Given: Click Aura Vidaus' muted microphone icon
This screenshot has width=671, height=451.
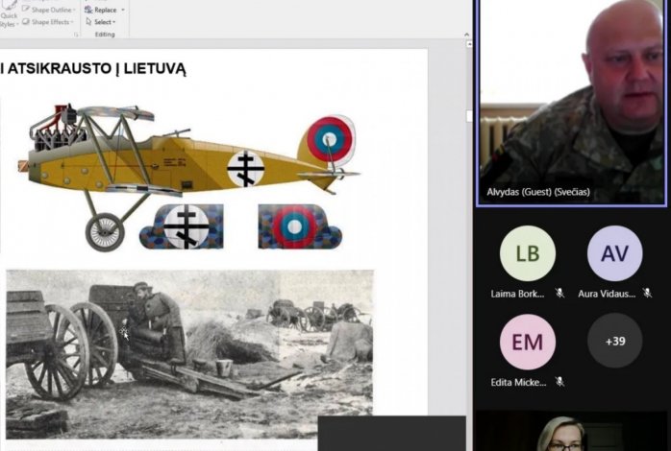Looking at the screenshot, I should pos(648,294).
